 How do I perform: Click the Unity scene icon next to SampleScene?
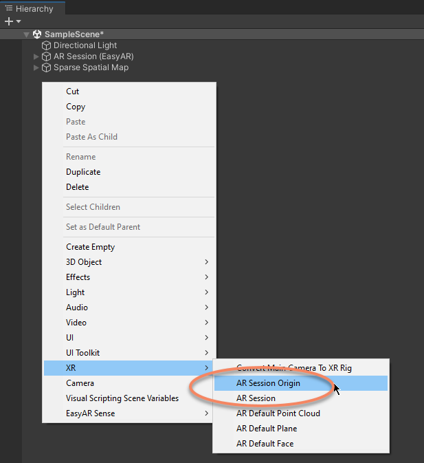pos(37,34)
